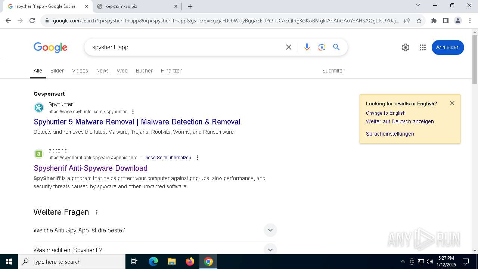Reload the current page
The width and height of the screenshot is (478, 269).
click(x=32, y=21)
